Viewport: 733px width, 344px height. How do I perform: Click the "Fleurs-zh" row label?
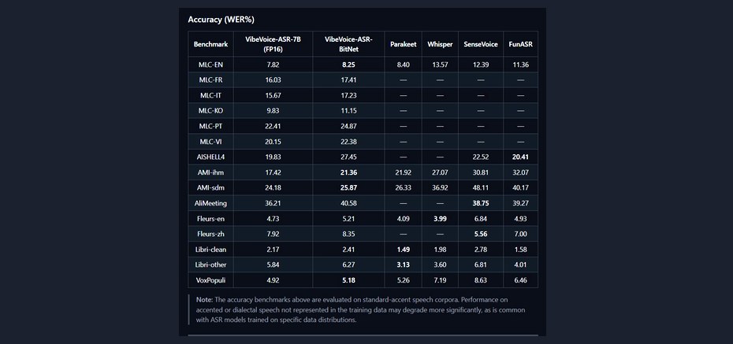(210, 234)
